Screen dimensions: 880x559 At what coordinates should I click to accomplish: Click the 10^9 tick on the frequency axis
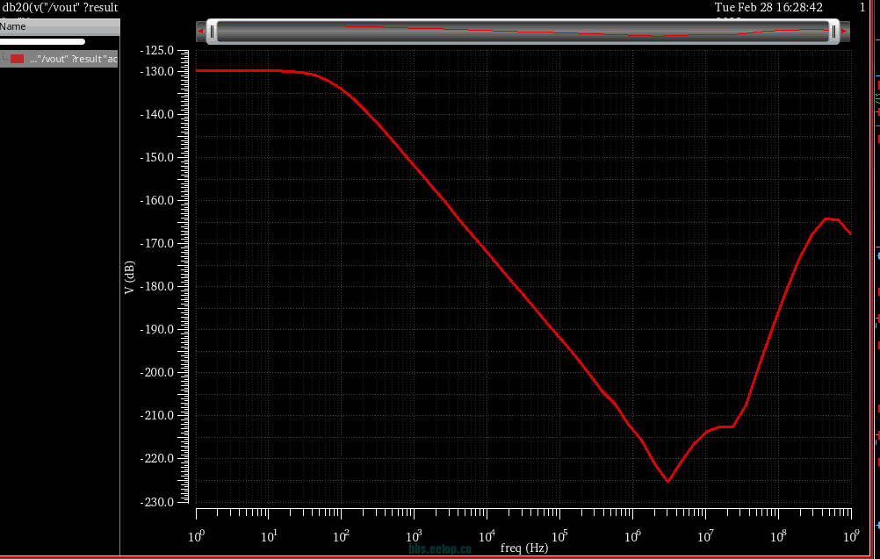pos(850,534)
